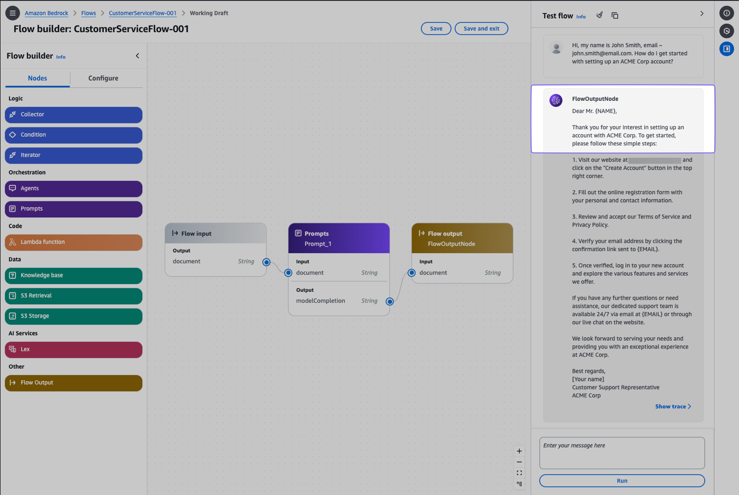Open the circled info icon in the right rail
Viewport: 739px width, 495px height.
(727, 13)
